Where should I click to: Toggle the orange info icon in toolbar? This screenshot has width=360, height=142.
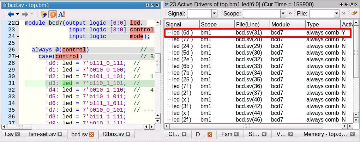tap(53, 14)
